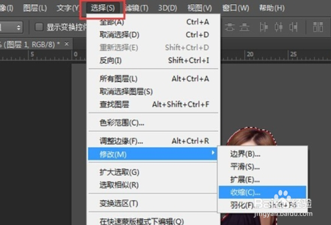Viewport: 331px width, 225px height.
Task: Choose 所有图层(L) menu entry
Action: coord(153,79)
